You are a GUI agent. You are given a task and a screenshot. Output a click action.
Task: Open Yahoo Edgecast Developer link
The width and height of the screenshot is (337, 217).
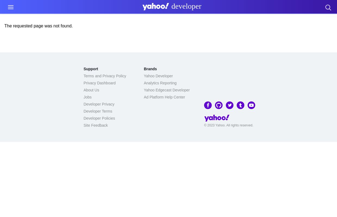pos(167,90)
